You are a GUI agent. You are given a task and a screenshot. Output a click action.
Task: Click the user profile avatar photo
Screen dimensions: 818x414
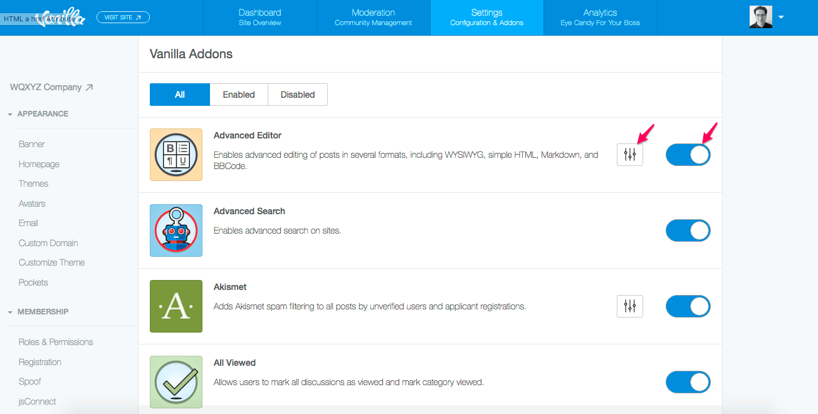[x=760, y=17]
